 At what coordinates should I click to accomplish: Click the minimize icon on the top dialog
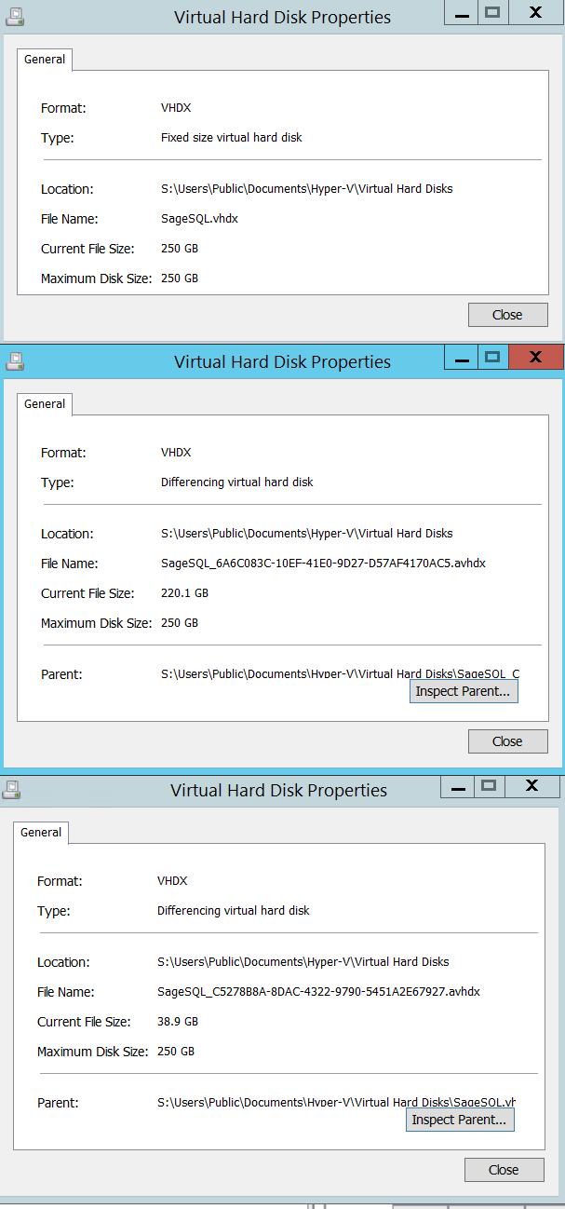click(461, 13)
